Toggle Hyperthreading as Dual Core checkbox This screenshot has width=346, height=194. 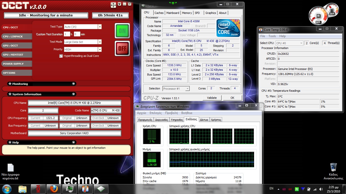tap(61, 56)
